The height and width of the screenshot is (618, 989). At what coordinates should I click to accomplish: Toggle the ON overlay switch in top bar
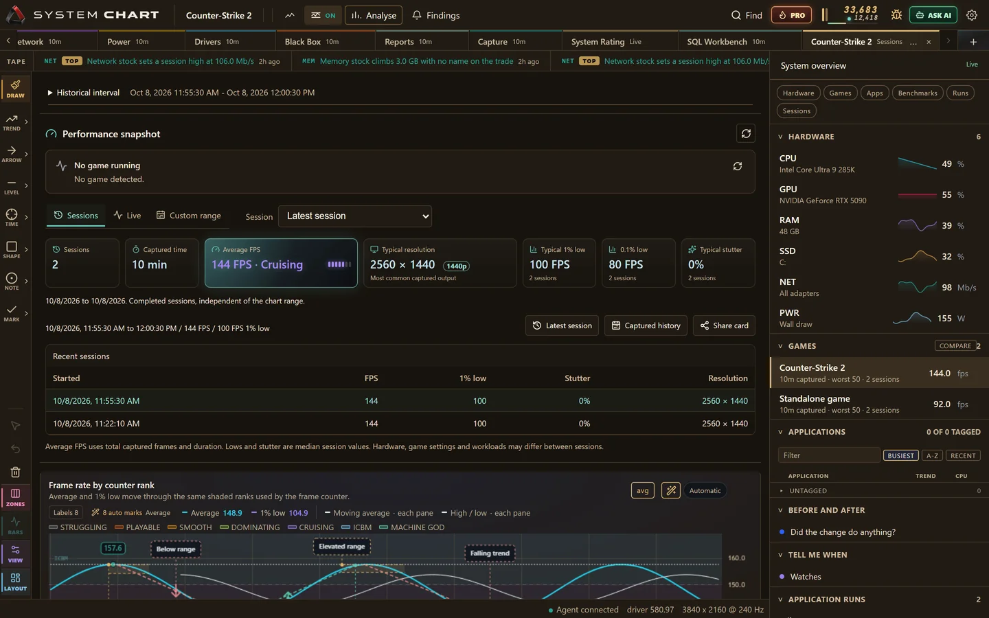pos(323,15)
